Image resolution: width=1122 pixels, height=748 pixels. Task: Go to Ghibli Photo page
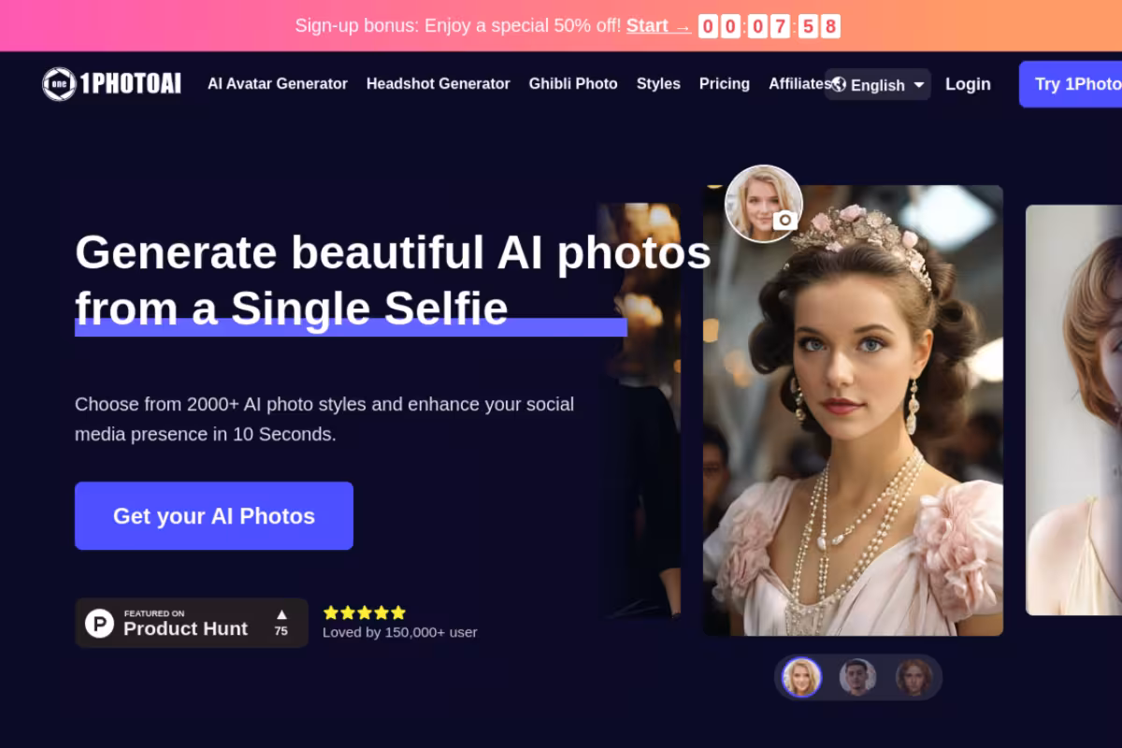tap(573, 84)
